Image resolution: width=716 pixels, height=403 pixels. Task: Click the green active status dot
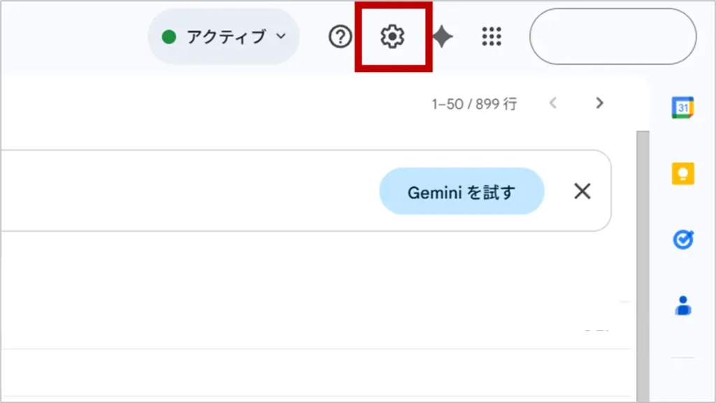point(169,36)
